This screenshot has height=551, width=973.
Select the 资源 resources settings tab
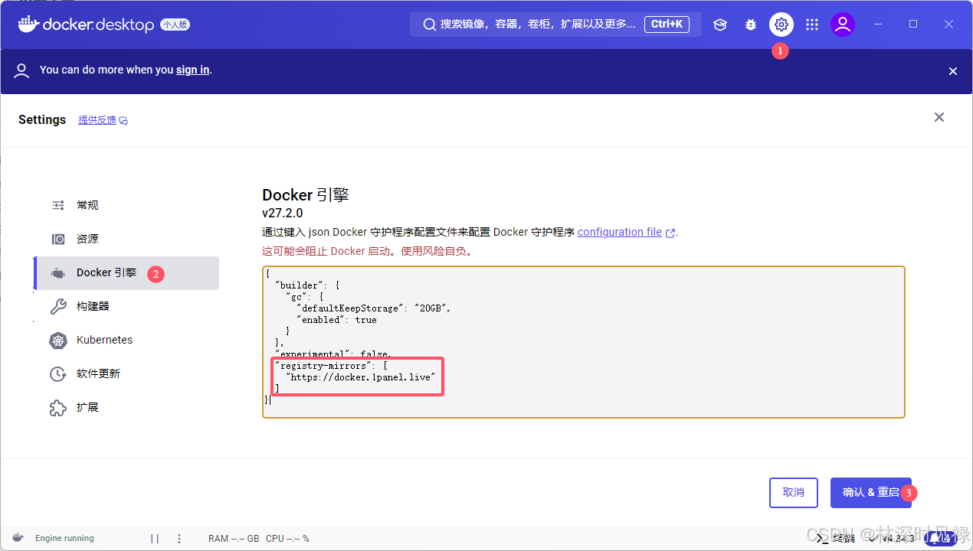pyautogui.click(x=126, y=239)
